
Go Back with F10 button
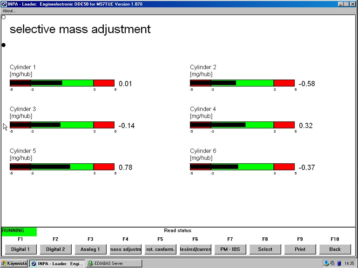(335, 249)
